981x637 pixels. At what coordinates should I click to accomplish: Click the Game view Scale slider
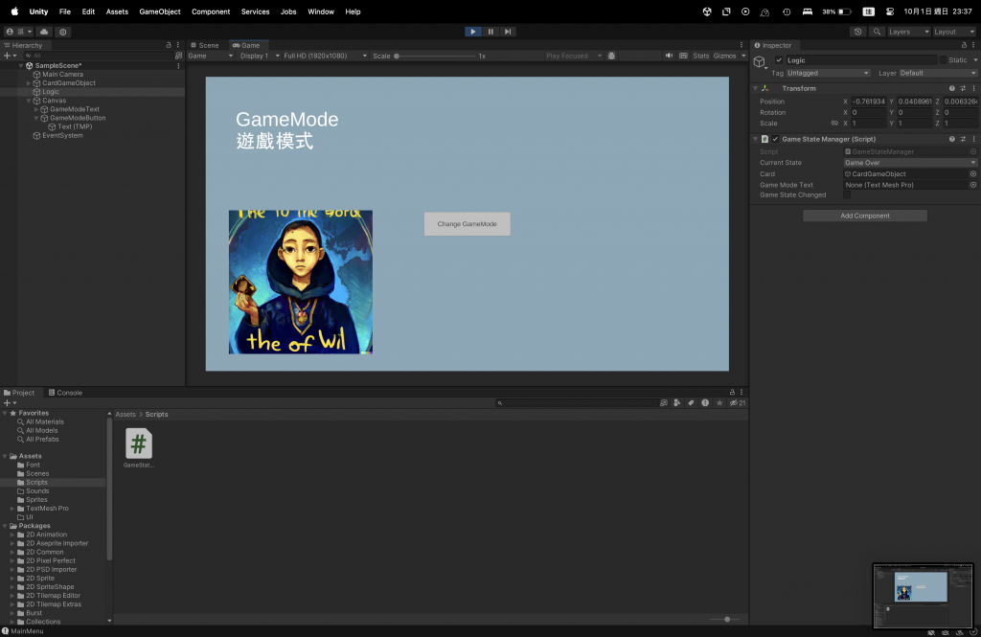click(x=436, y=56)
